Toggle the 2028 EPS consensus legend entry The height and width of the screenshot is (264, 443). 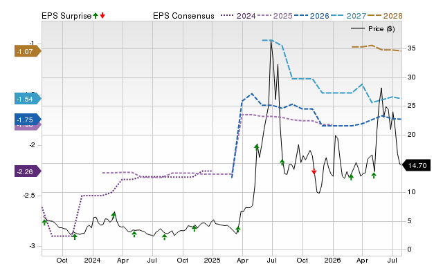click(385, 16)
